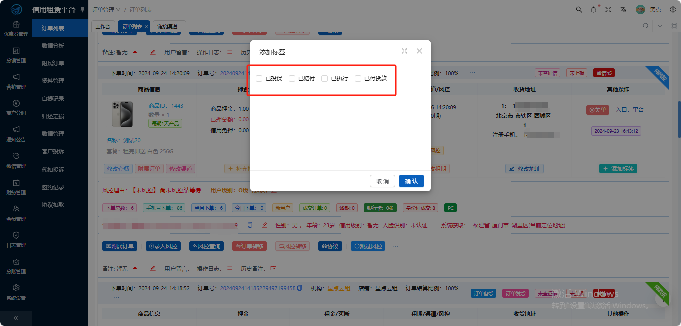The height and width of the screenshot is (326, 681).
Task: Click the red edit pencil before 性别
Action: point(264,225)
